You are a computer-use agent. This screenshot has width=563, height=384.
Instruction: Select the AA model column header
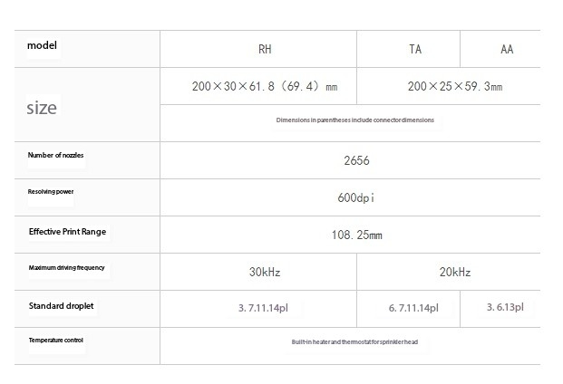tap(507, 49)
